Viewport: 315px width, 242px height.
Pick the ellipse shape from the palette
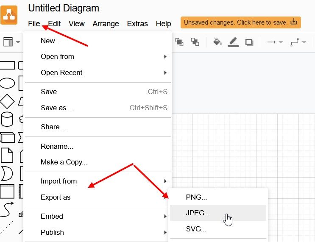7,83
